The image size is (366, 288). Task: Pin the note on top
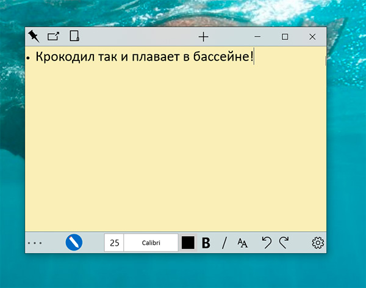pyautogui.click(x=34, y=37)
